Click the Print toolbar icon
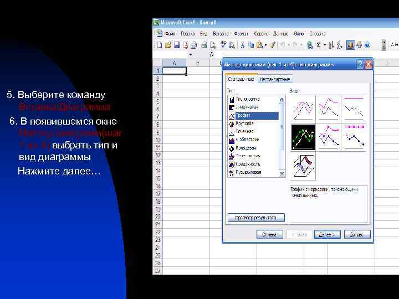This screenshot has width=399, height=299. [x=204, y=45]
